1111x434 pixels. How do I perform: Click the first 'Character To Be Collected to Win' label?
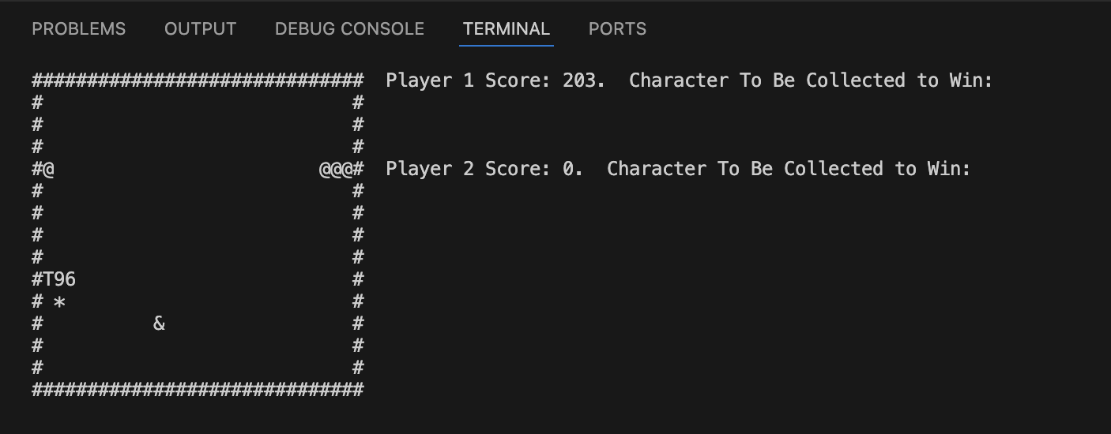coord(811,80)
